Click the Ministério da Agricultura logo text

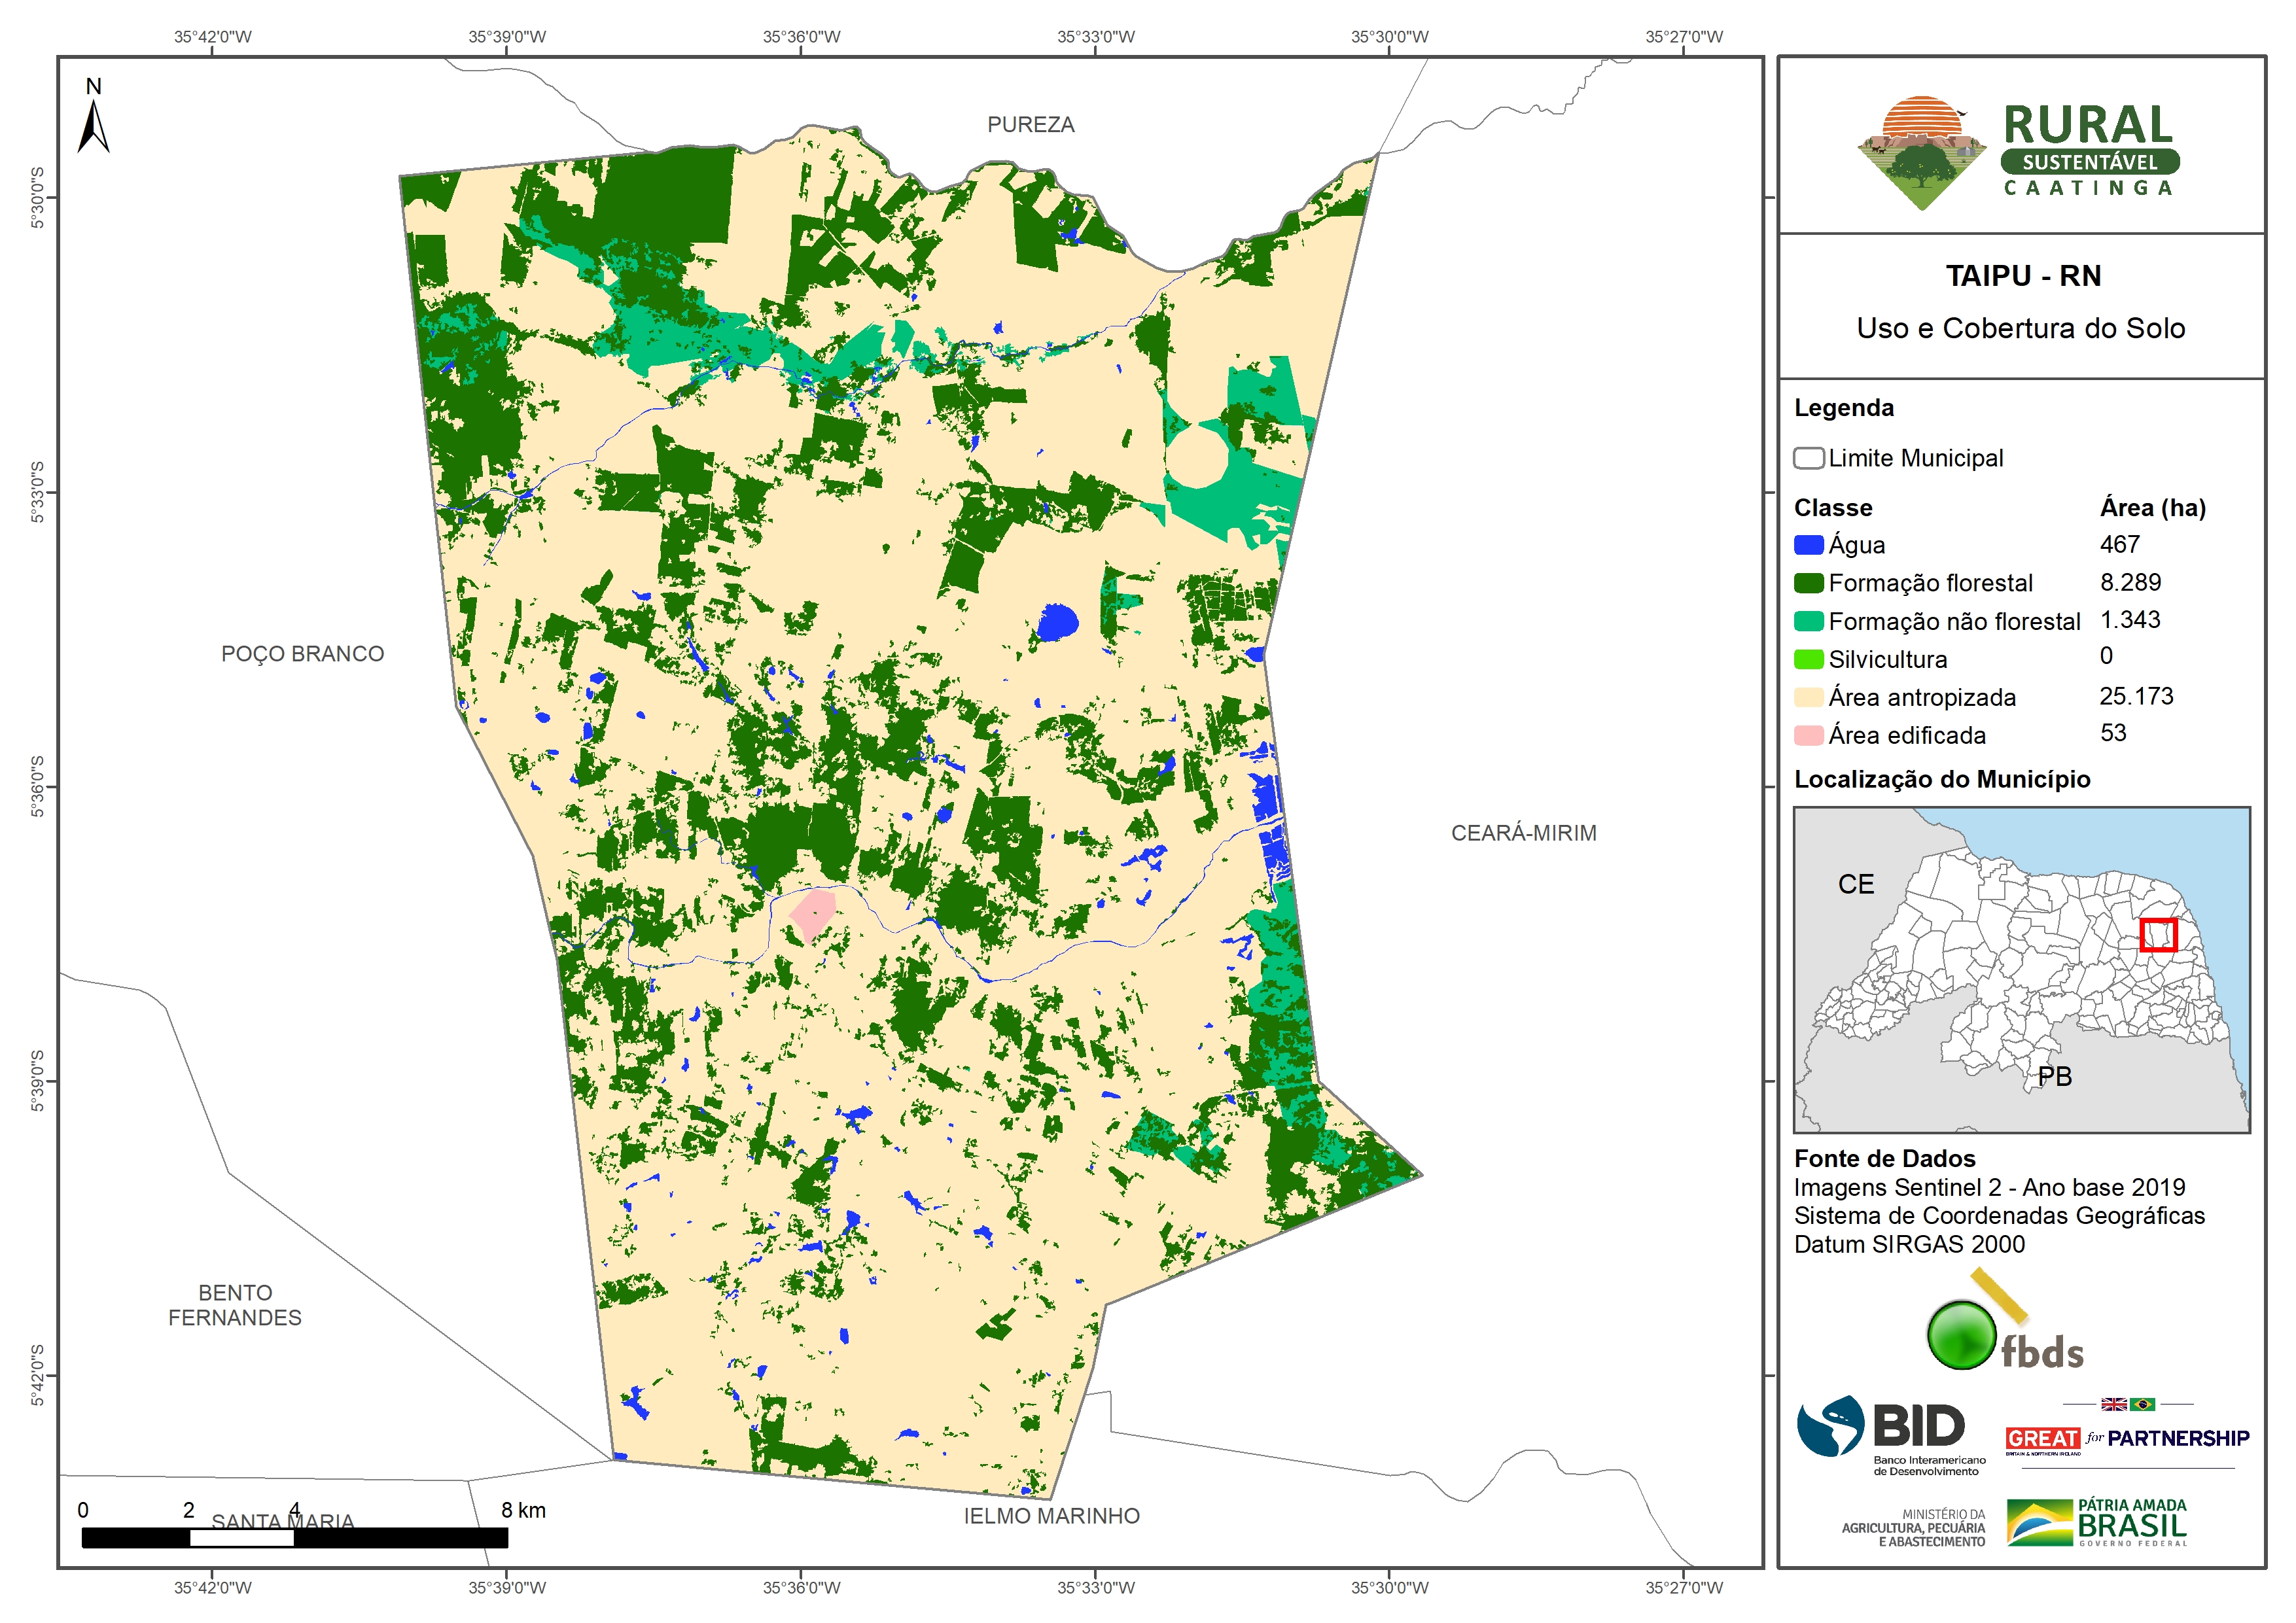[1913, 1528]
